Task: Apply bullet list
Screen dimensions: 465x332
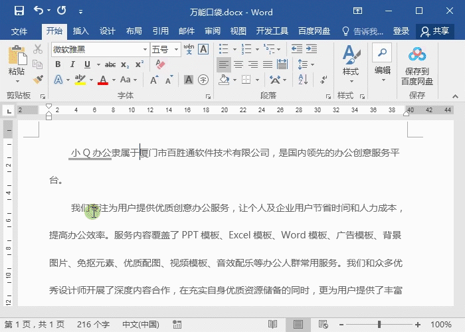Action: 224,49
